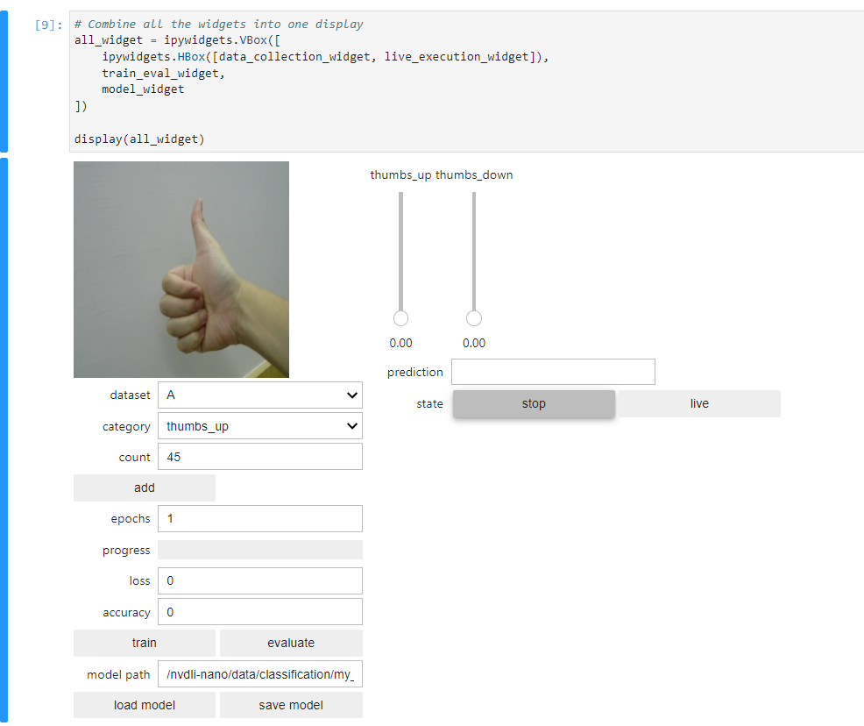Click the evaluate button
Image resolution: width=864 pixels, height=726 pixels.
[x=291, y=643]
